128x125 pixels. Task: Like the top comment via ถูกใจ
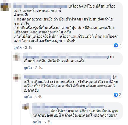coord(17,47)
